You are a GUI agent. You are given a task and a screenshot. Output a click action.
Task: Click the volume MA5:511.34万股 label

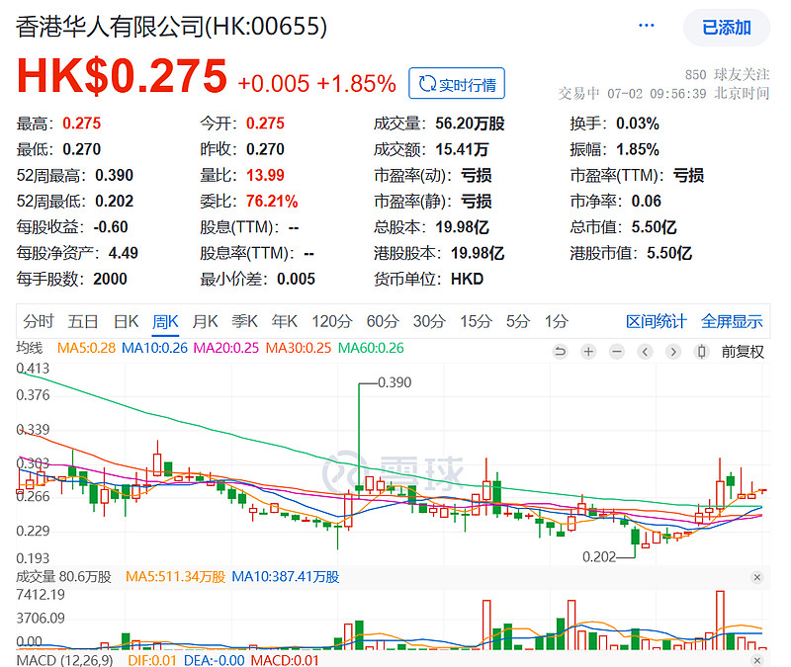[176, 577]
